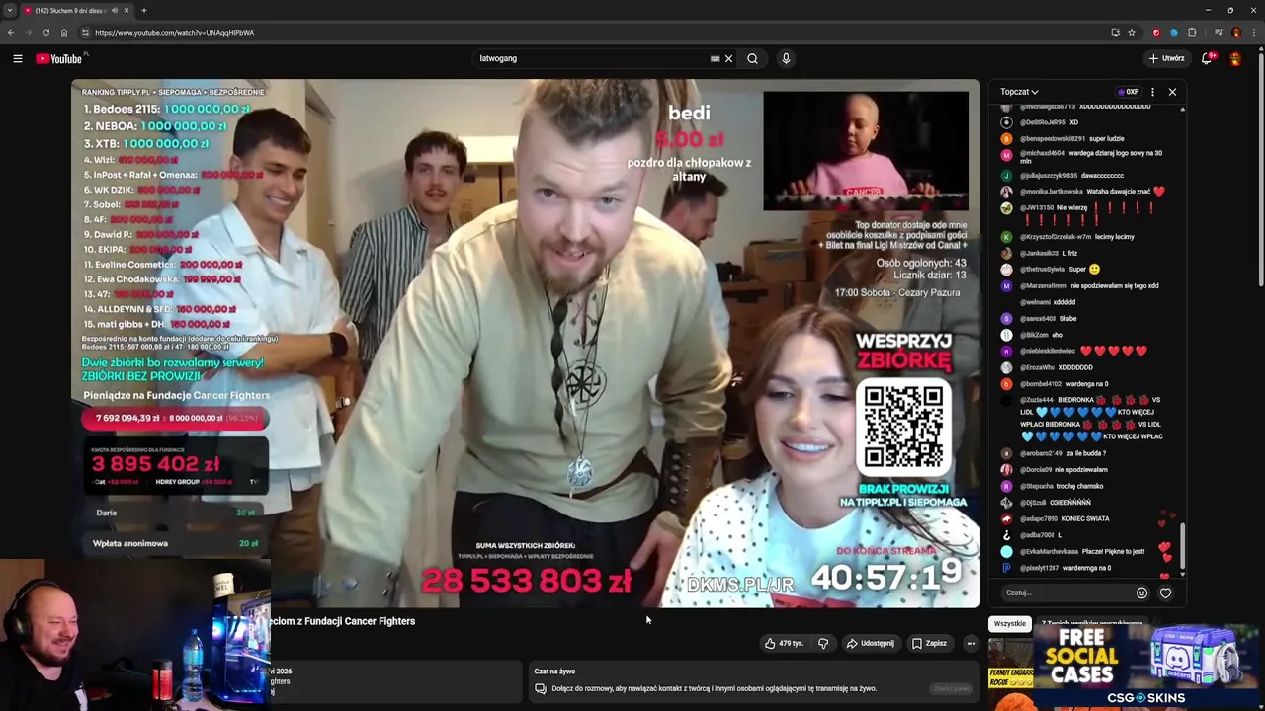1265x711 pixels.
Task: Go forward in browser history
Action: click(29, 32)
